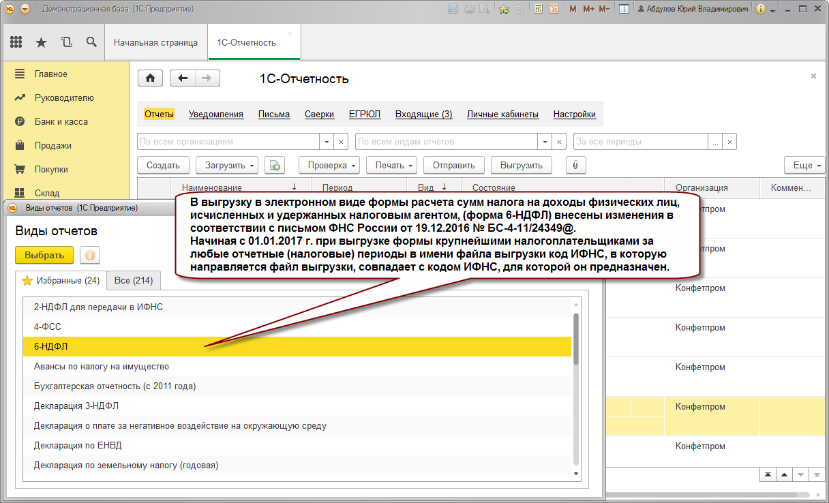Click the Отправить button

pos(453,165)
